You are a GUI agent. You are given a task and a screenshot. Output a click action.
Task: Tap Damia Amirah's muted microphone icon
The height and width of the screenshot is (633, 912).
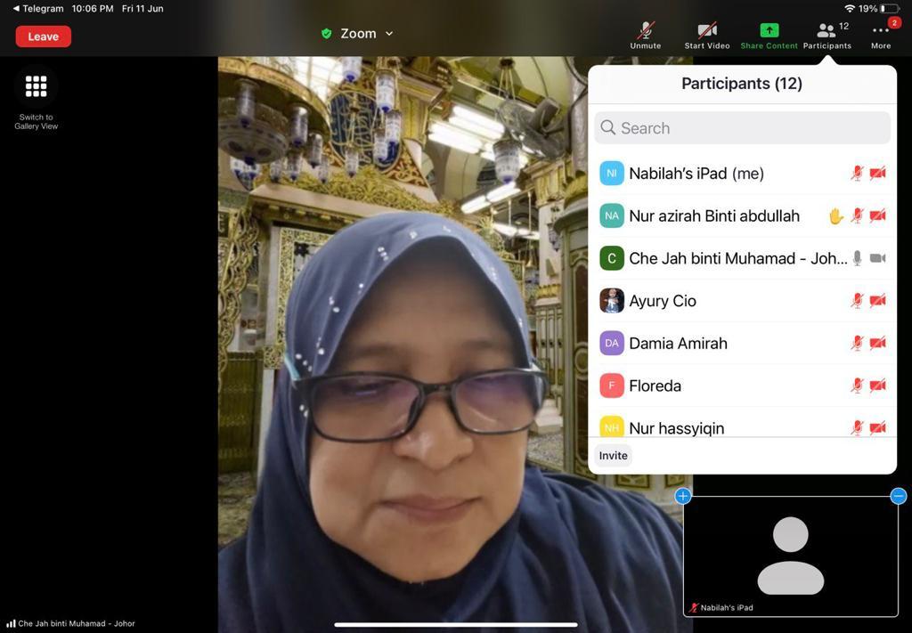[857, 343]
